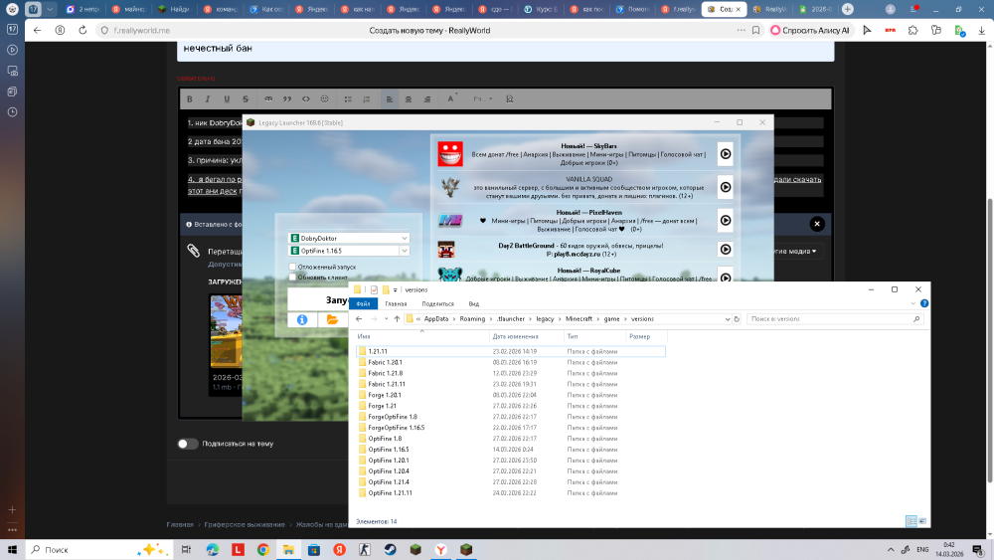Open the Вид ribbon tab
Screen dimensions: 994x560
point(473,303)
